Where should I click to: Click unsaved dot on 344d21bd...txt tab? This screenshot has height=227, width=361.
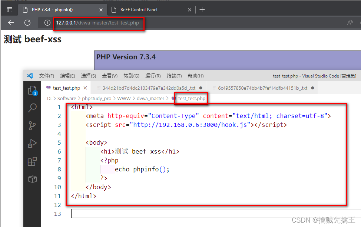coord(201,88)
